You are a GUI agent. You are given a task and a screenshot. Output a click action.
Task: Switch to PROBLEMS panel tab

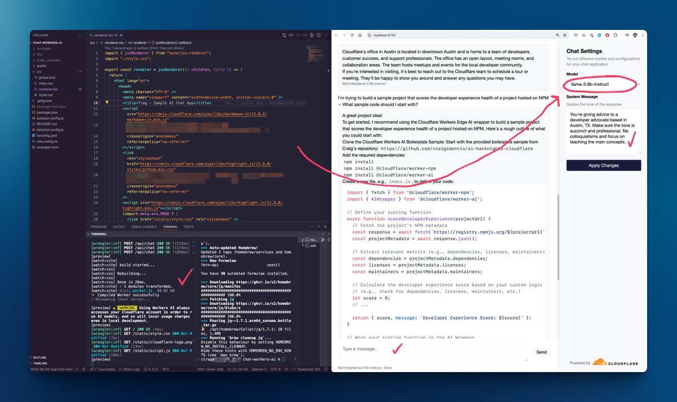(99, 226)
